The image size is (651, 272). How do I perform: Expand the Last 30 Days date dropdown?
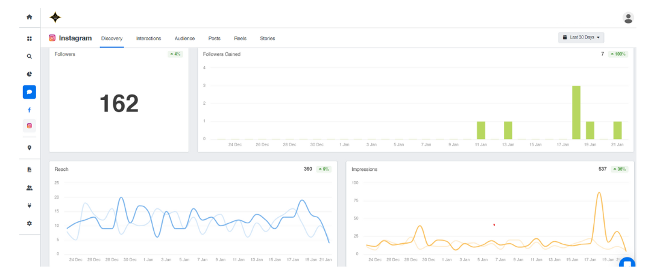[581, 37]
